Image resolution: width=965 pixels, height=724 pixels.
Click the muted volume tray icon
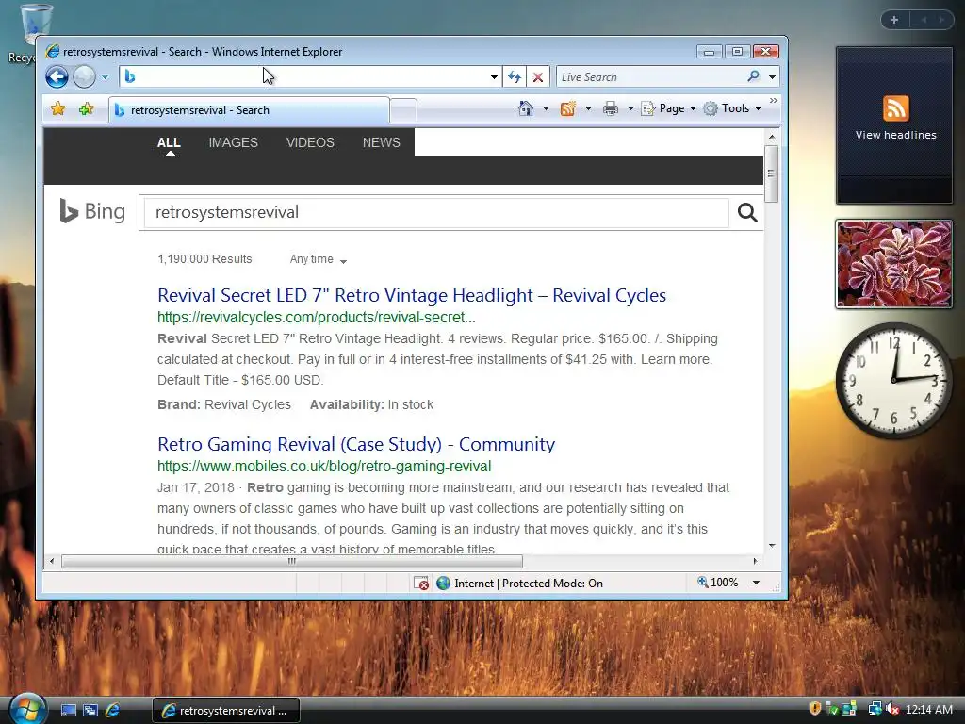click(x=892, y=709)
